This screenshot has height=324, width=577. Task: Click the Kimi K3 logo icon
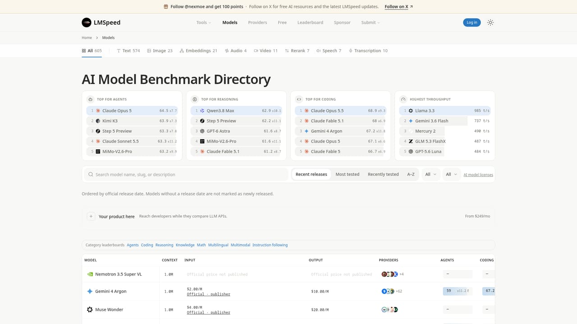(98, 121)
